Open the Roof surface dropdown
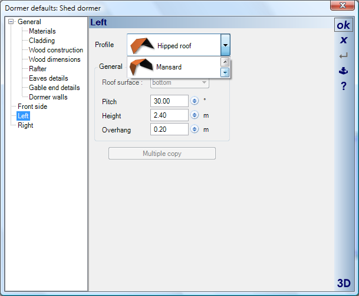359x296 pixels. coord(179,82)
